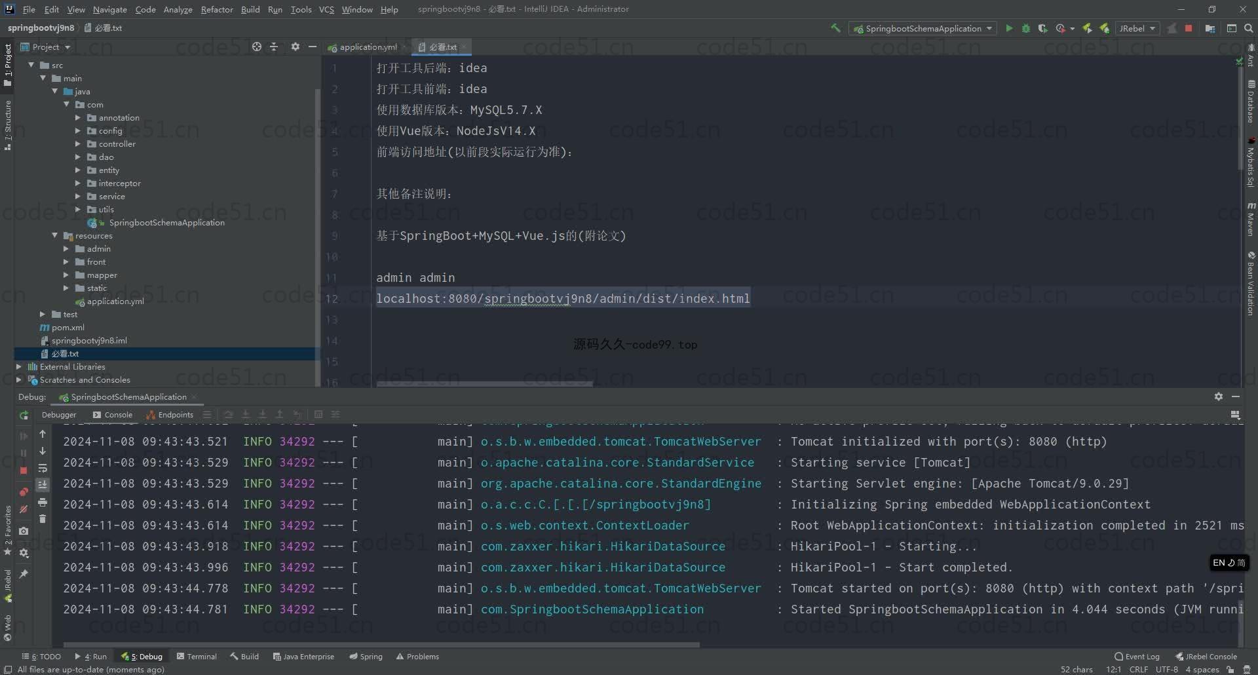Expand the mapper folder

[x=66, y=275]
